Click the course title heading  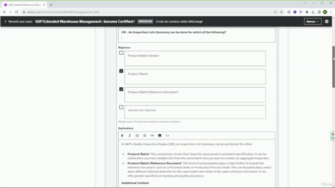coord(85,21)
